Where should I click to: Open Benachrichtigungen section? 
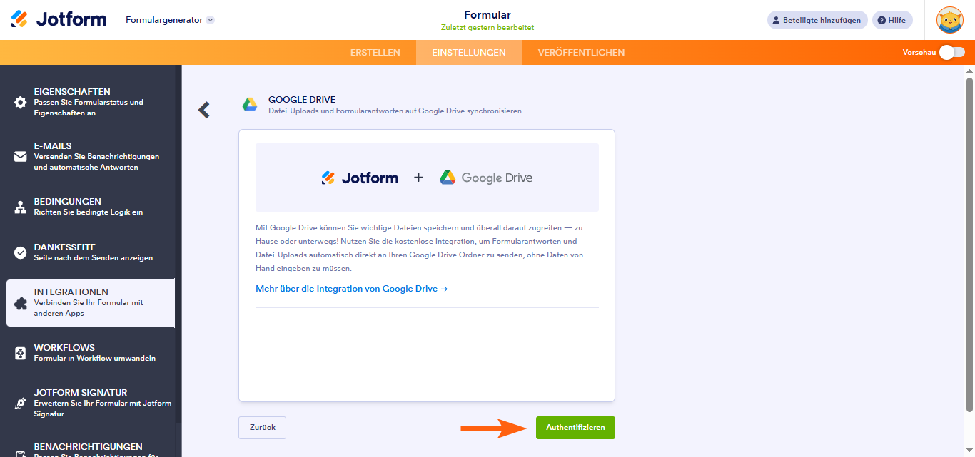[x=91, y=449]
